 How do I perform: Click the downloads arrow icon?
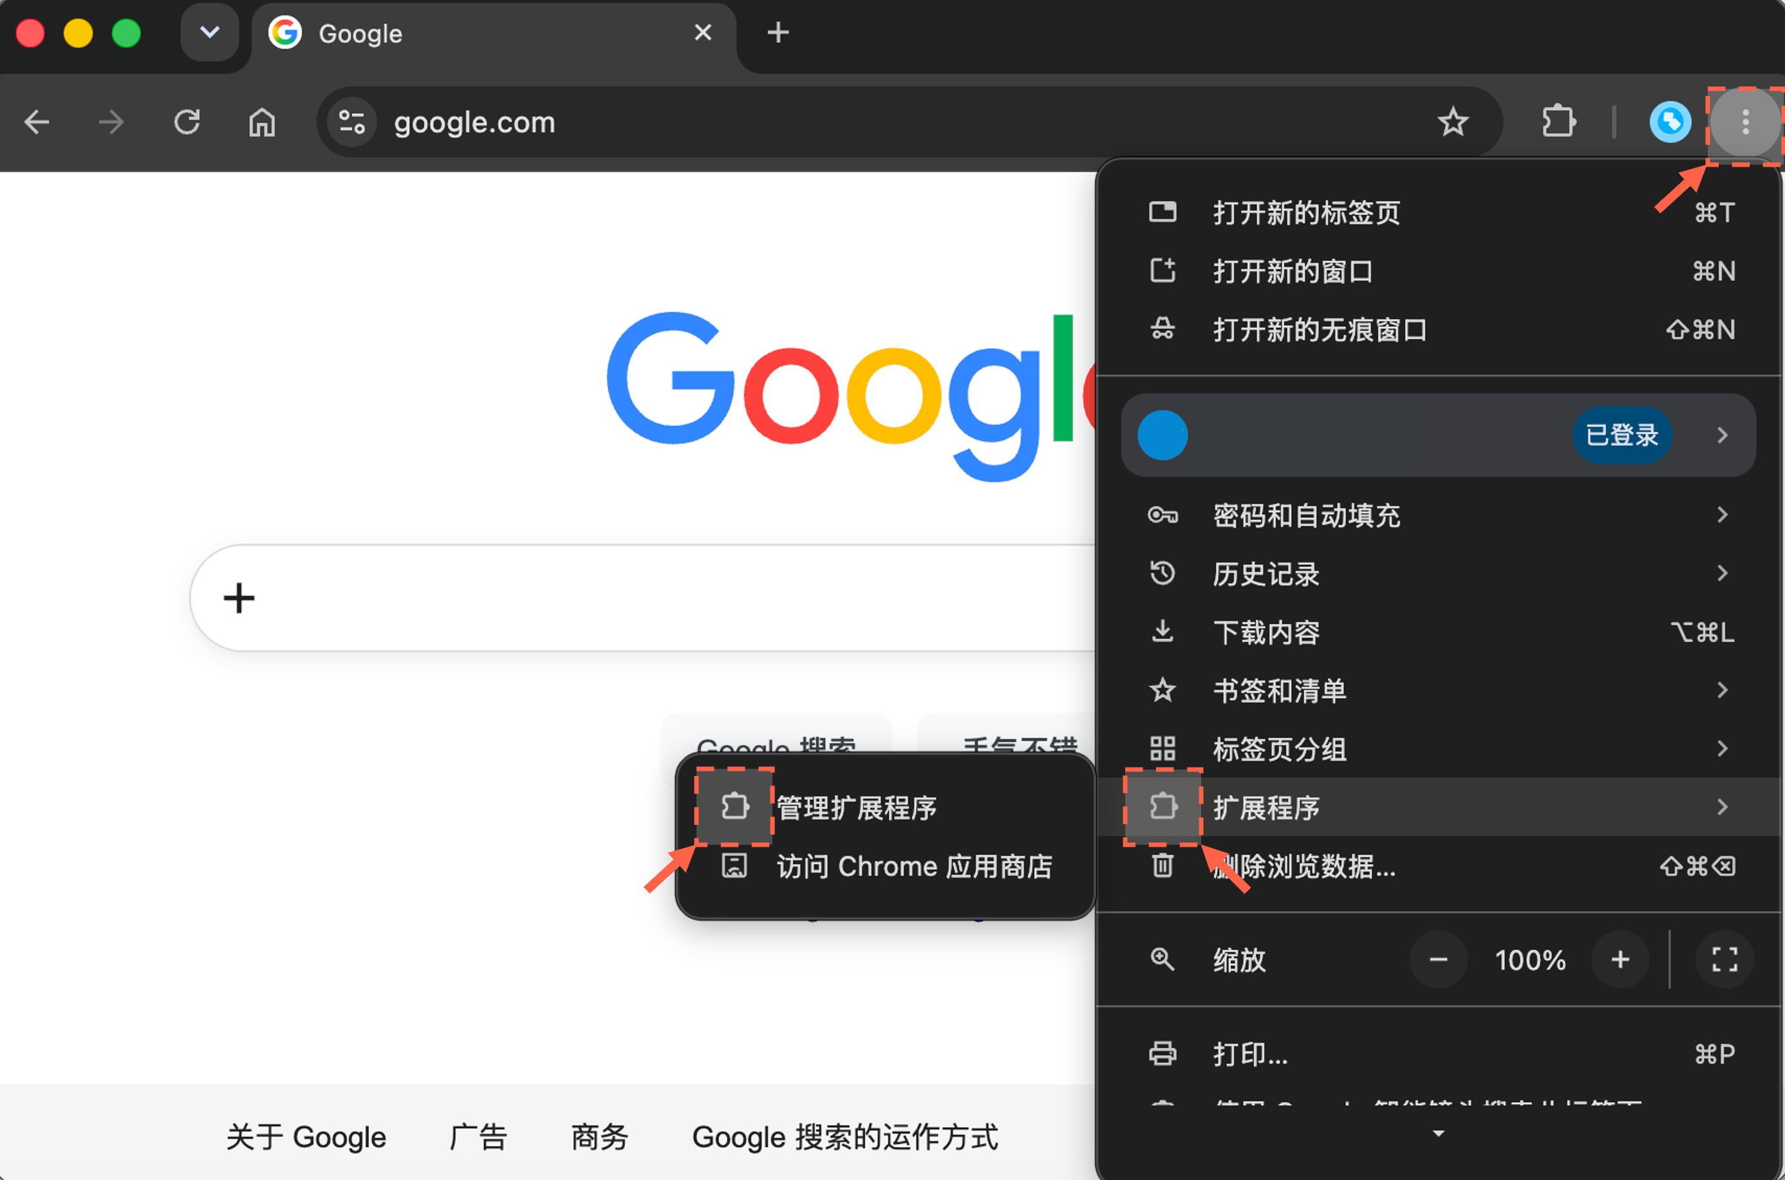coord(1163,631)
